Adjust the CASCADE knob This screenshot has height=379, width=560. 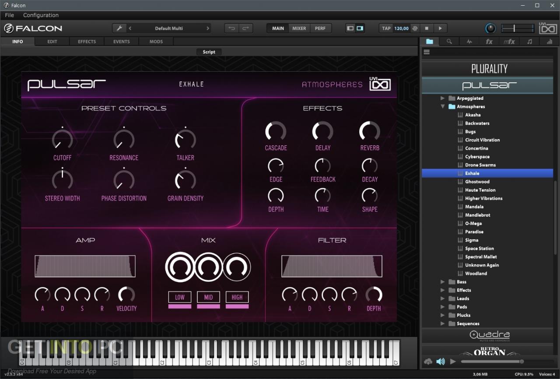click(276, 131)
